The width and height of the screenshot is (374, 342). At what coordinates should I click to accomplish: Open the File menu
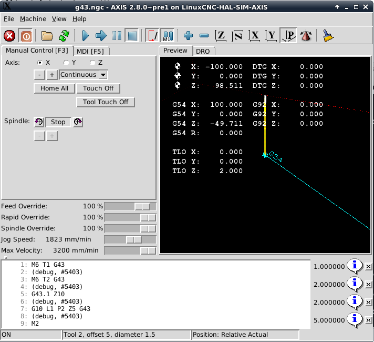pos(9,19)
